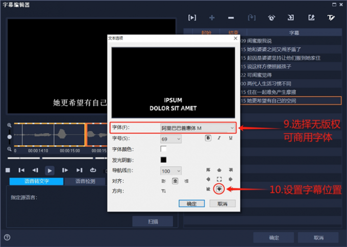Viewport: 347px width, 247px height.
Task: Zoom in waveform magnifier icon
Action: pos(9,125)
